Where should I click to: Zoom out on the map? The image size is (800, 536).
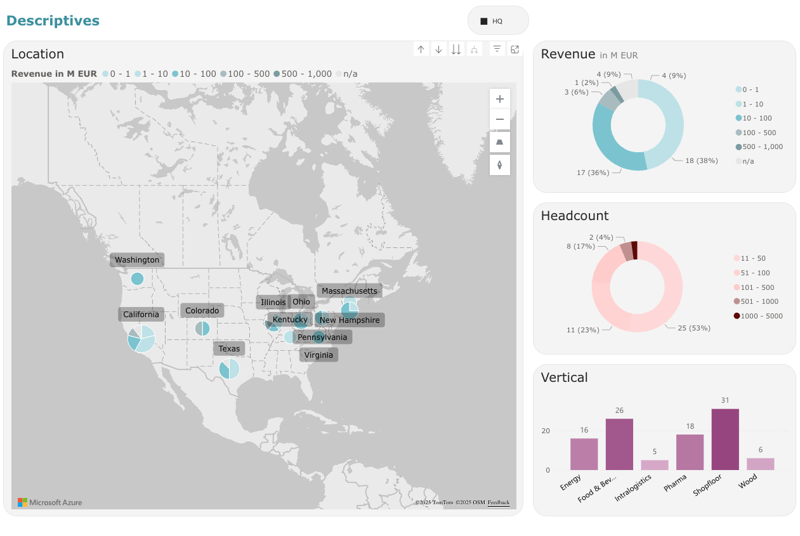coord(500,119)
